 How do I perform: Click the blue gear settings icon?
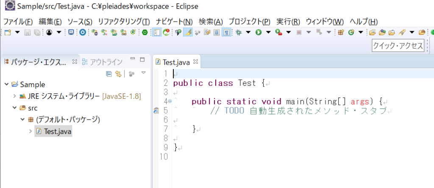83,33
